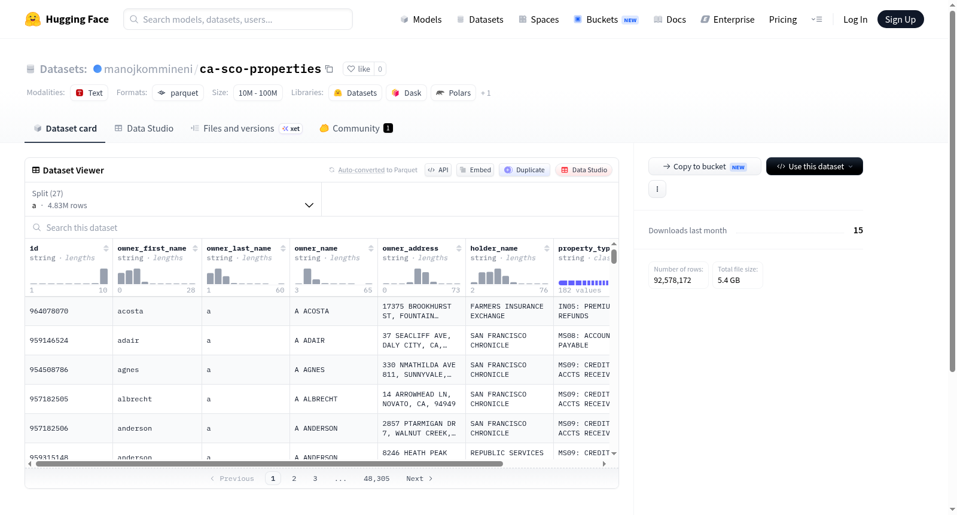Click the Sign Up button
This screenshot has height=515, width=957.
click(901, 19)
